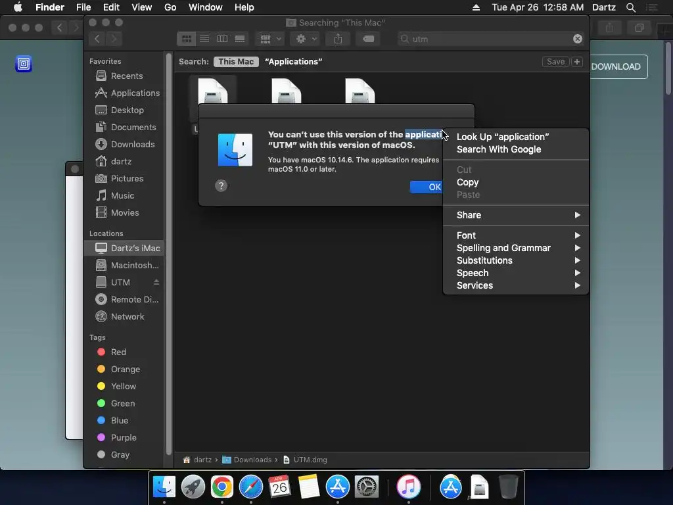Open the group-by arrangement dropdown
This screenshot has height=505, width=673.
[270, 39]
